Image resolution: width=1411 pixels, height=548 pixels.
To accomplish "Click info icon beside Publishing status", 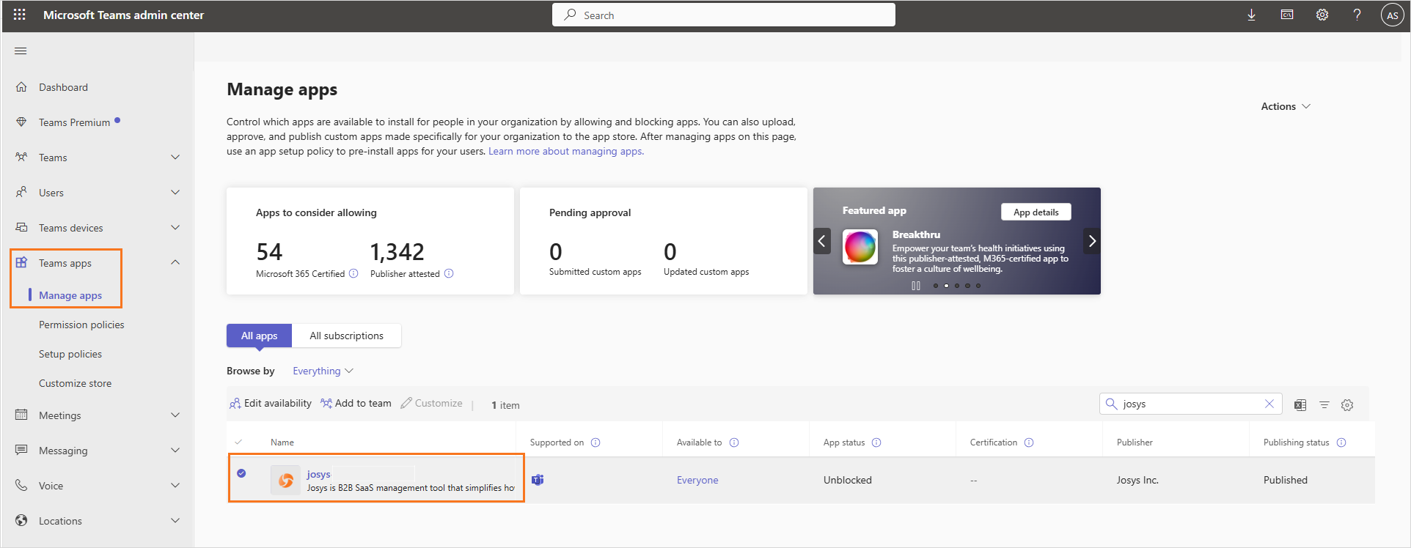I will click(x=1341, y=443).
